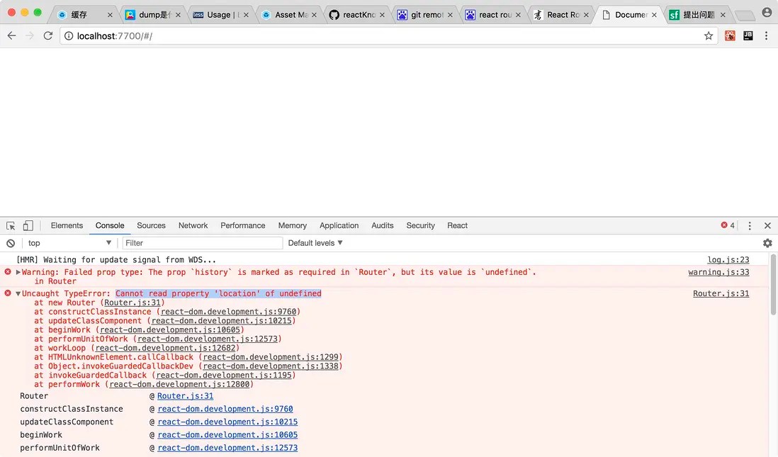The width and height of the screenshot is (778, 457).
Task: Open the log.js:23 source link
Action: click(728, 259)
